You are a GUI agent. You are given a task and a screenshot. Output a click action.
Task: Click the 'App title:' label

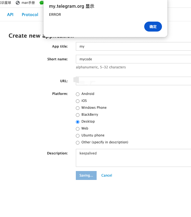60,46
